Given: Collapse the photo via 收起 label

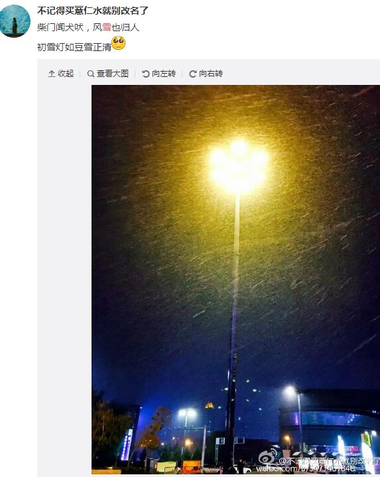Looking at the screenshot, I should coord(66,74).
